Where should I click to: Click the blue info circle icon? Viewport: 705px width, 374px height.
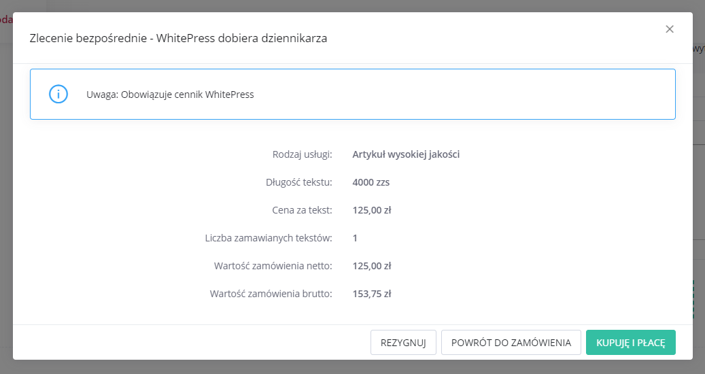pos(58,95)
